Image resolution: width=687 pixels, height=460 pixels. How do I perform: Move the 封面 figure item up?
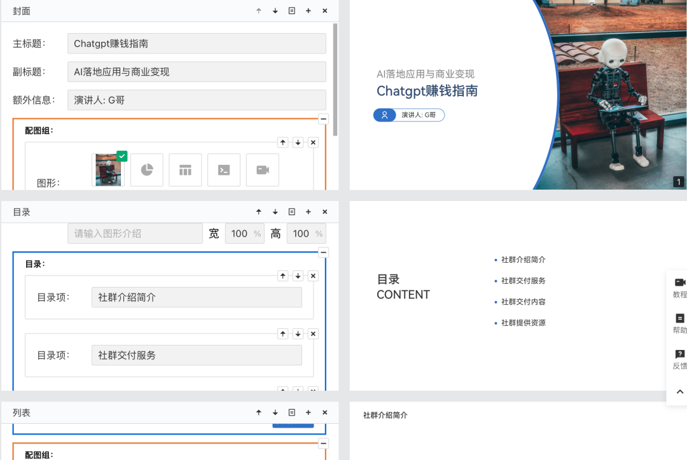point(283,143)
